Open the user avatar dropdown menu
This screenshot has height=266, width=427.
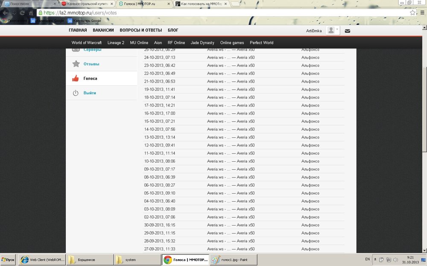[x=333, y=31]
